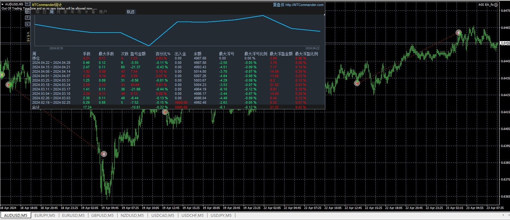Switch to the EURUSD,M5 chart tab

(x=73, y=216)
